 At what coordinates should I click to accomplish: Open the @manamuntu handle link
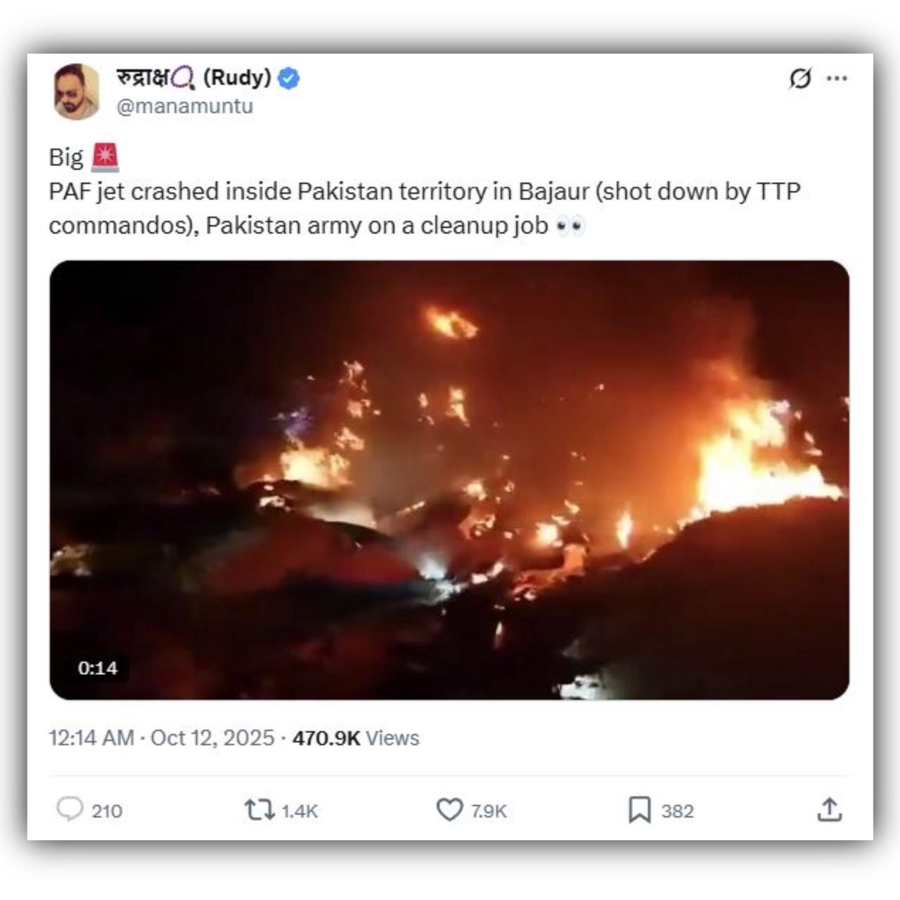tap(184, 106)
